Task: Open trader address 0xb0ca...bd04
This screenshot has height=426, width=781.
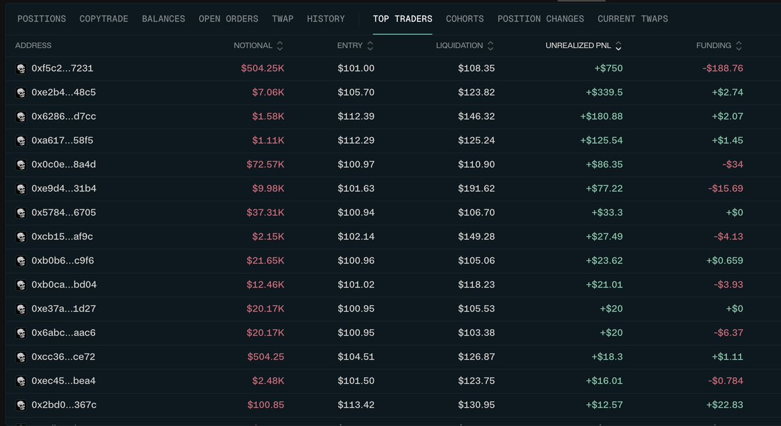Action: [64, 284]
